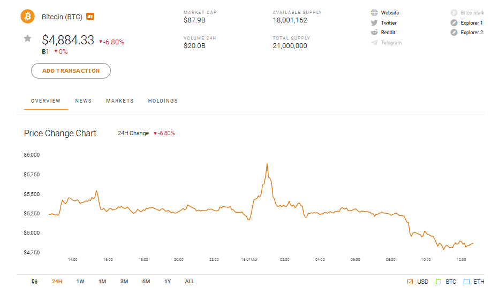This screenshot has width=499, height=288.
Task: Click the chart's highest price peak
Action: pyautogui.click(x=267, y=164)
